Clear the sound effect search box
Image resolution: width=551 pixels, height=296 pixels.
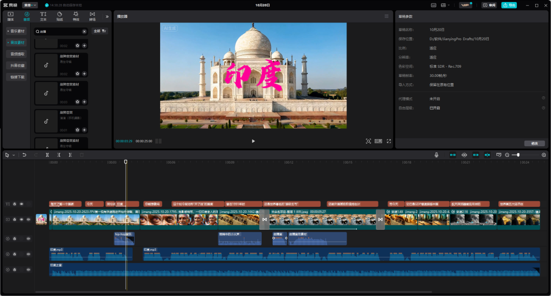pos(84,32)
